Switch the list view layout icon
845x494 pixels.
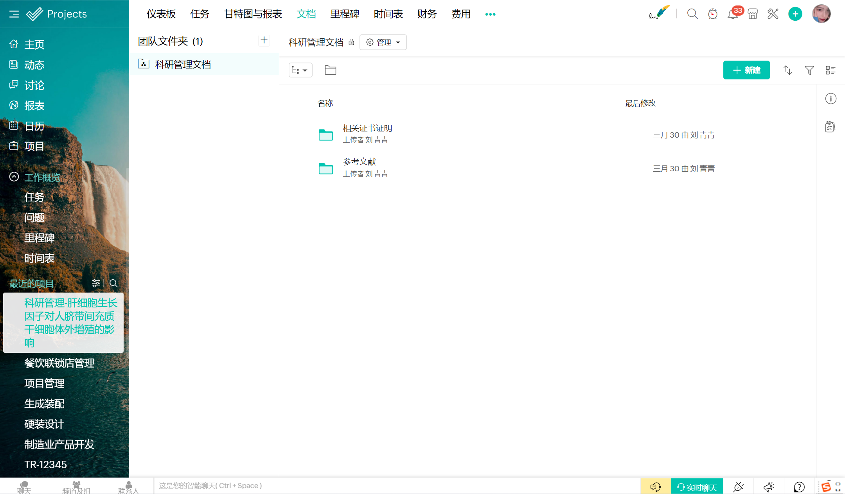click(830, 70)
